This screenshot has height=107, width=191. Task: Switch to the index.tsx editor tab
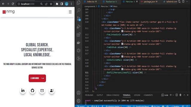pyautogui.click(x=91, y=1)
